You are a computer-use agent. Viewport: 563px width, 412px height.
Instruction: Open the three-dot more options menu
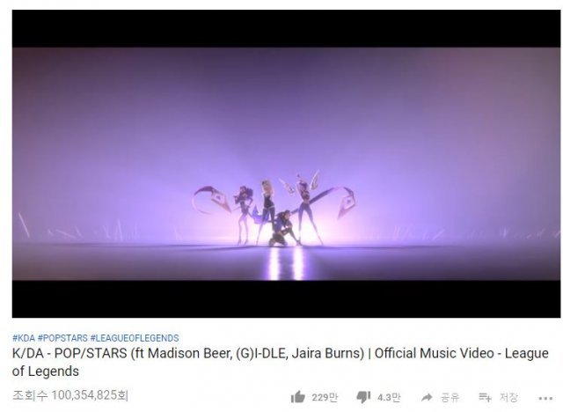545,398
